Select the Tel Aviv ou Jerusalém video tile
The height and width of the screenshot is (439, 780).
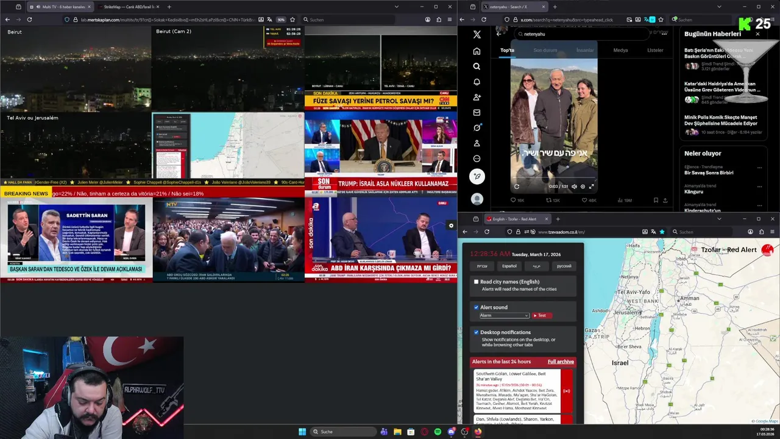[76, 145]
